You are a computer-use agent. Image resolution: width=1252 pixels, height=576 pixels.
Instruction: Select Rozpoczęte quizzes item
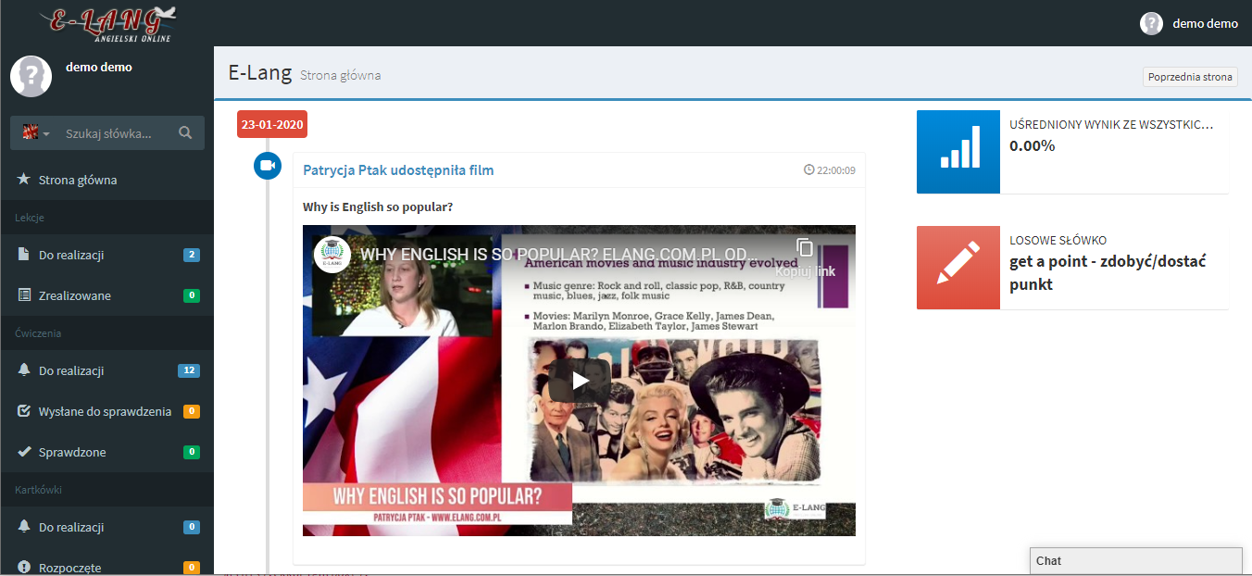point(69,567)
